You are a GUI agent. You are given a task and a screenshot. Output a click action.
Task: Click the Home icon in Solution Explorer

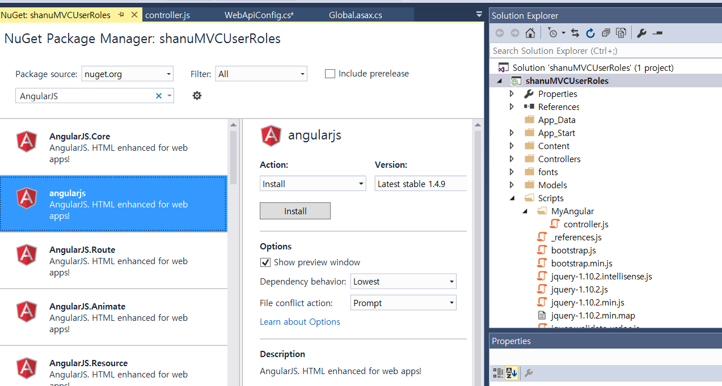point(530,33)
